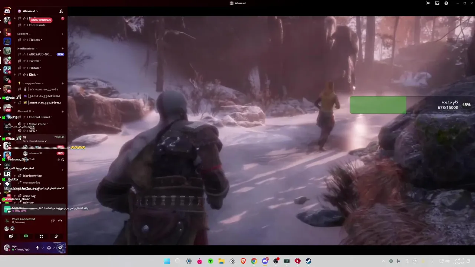This screenshot has height=267, width=475.
Task: Join the AFK voice channel
Action: (40, 131)
